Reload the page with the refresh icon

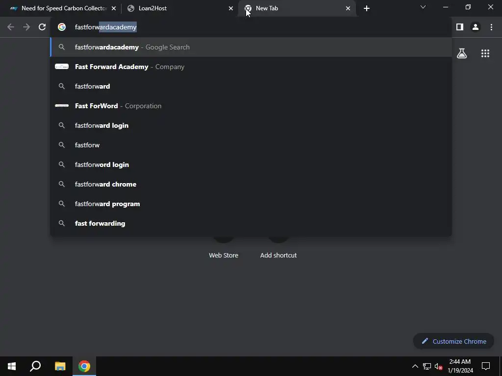[x=42, y=27]
